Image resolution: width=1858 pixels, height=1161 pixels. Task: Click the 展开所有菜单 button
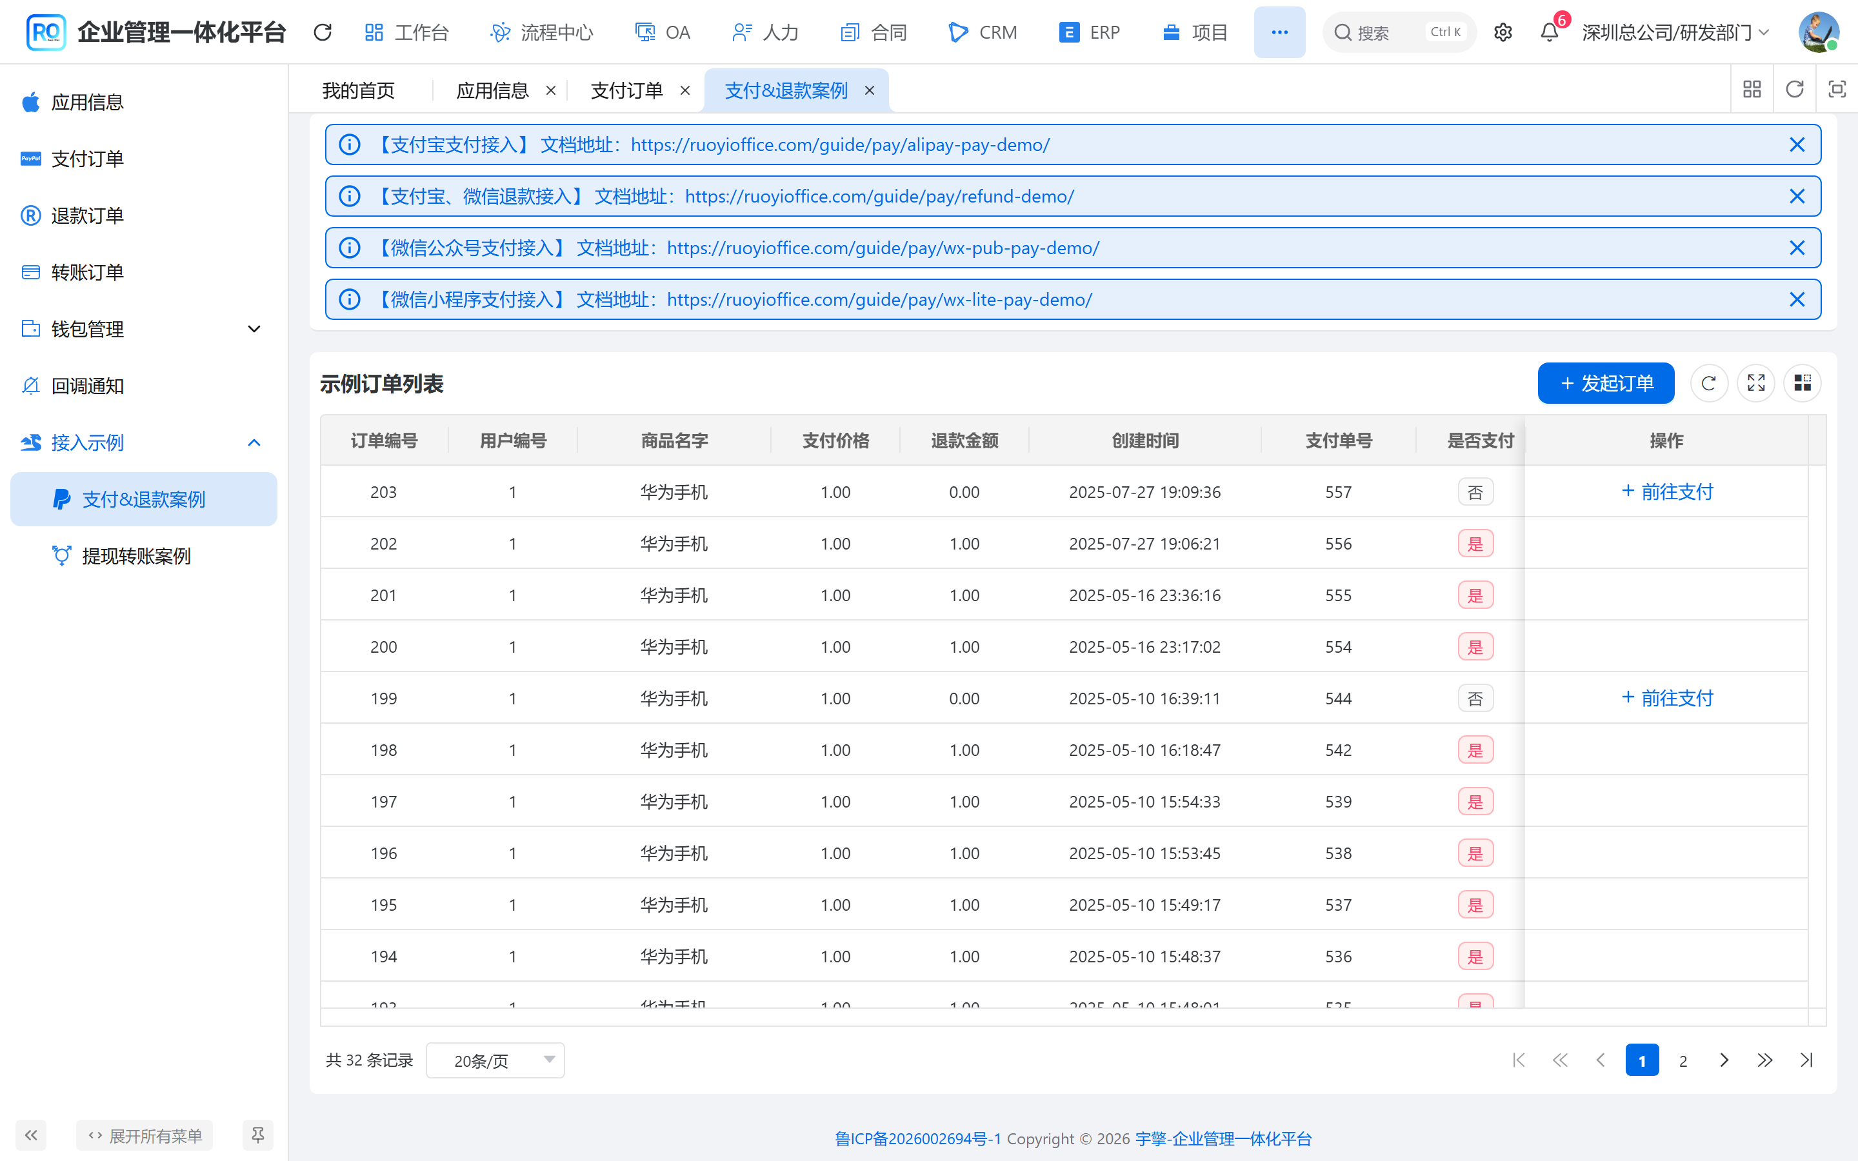[x=145, y=1135]
